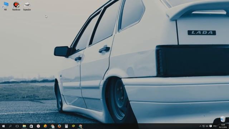The width and height of the screenshot is (229, 129).
Task: Switch the РУС input language indicator
Action: tap(215, 126)
